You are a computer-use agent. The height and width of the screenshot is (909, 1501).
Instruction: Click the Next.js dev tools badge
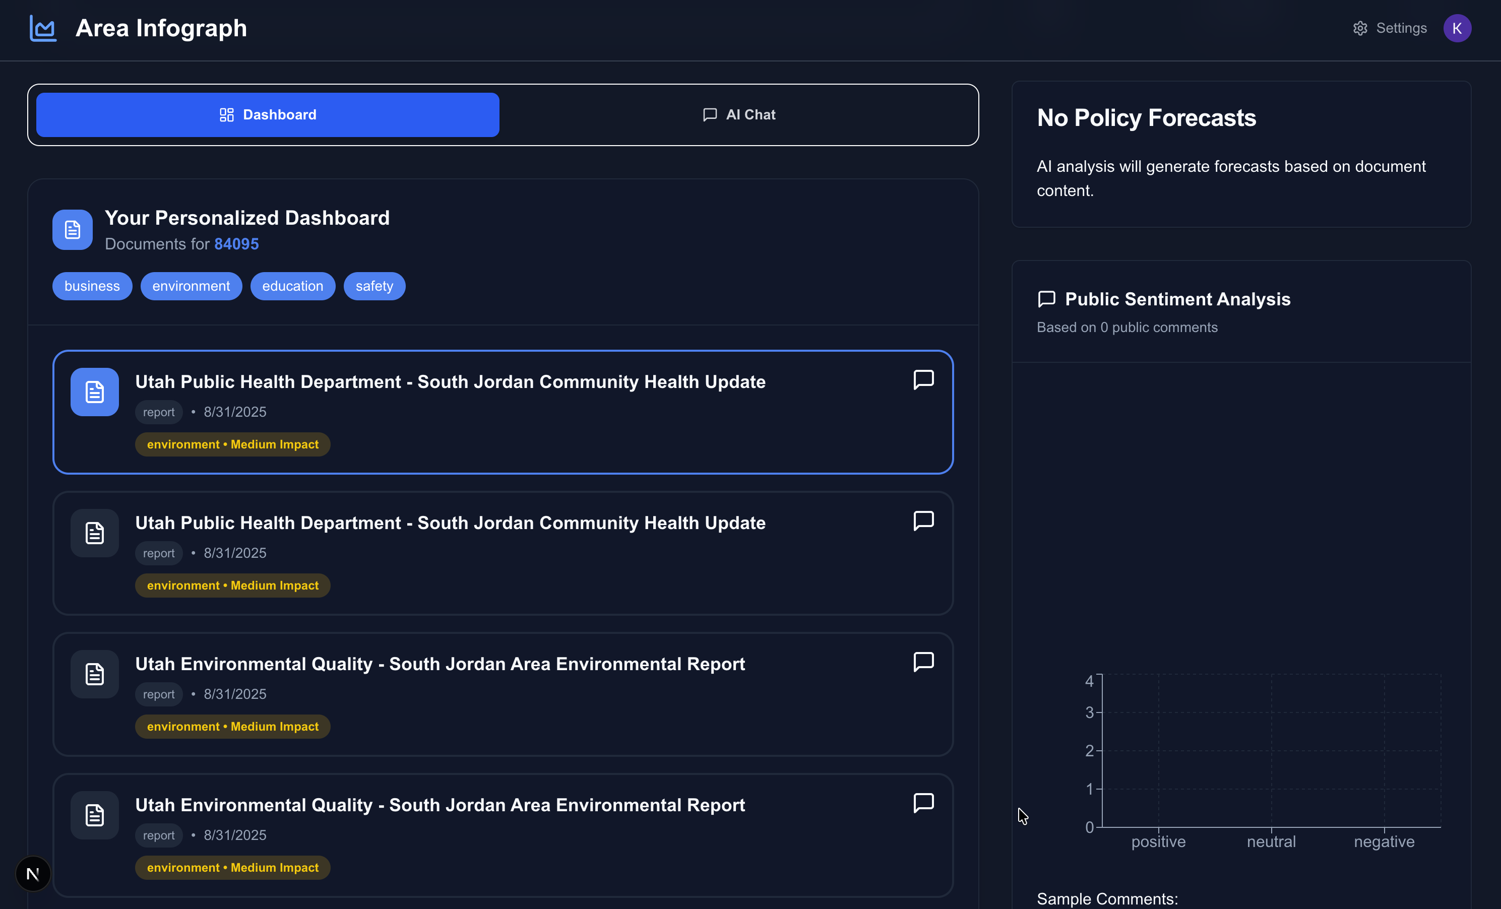(x=33, y=874)
